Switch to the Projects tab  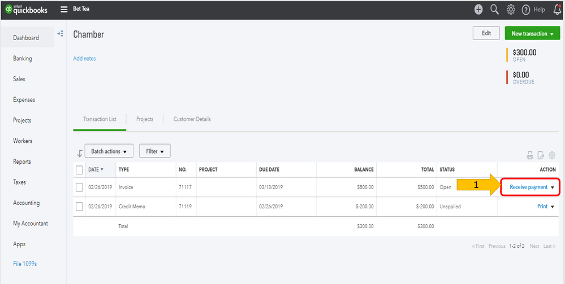point(145,119)
